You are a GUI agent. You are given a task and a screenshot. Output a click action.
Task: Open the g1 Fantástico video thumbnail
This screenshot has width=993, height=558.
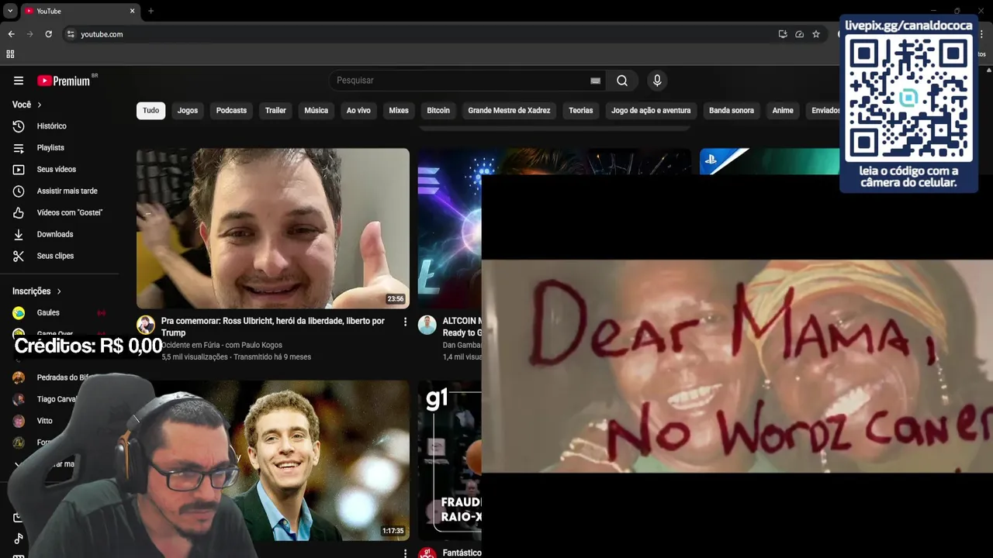(449, 460)
